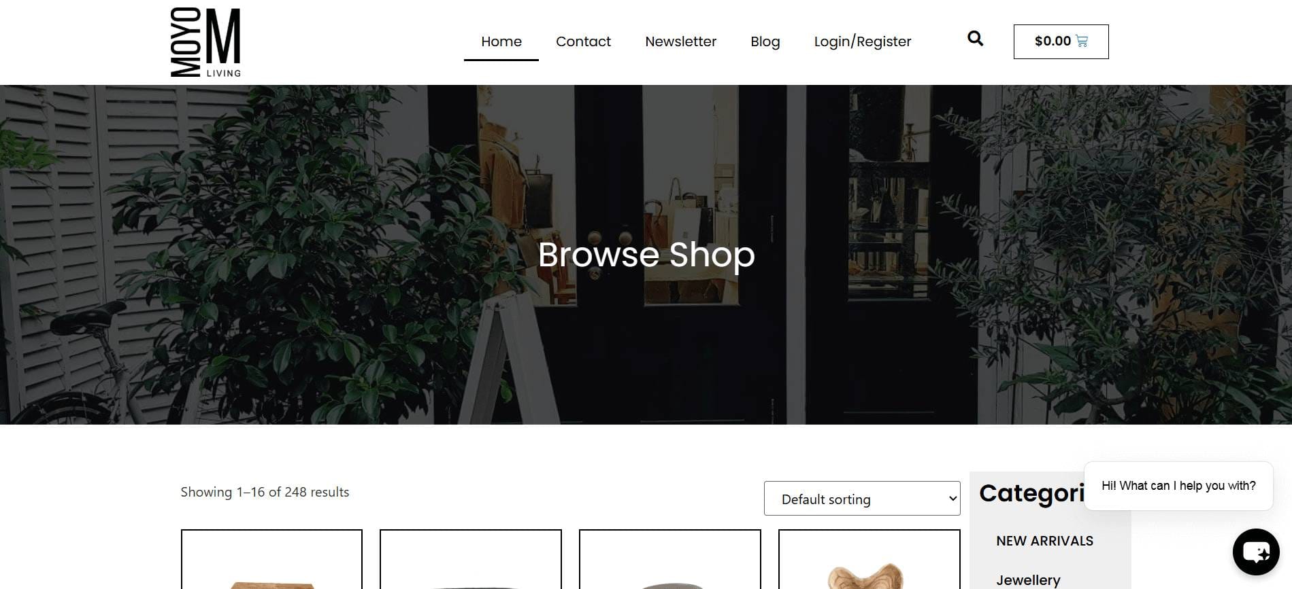Navigate to the Newsletter page
The image size is (1292, 589).
coord(680,41)
